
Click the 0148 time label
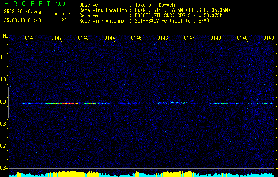tap(216, 38)
